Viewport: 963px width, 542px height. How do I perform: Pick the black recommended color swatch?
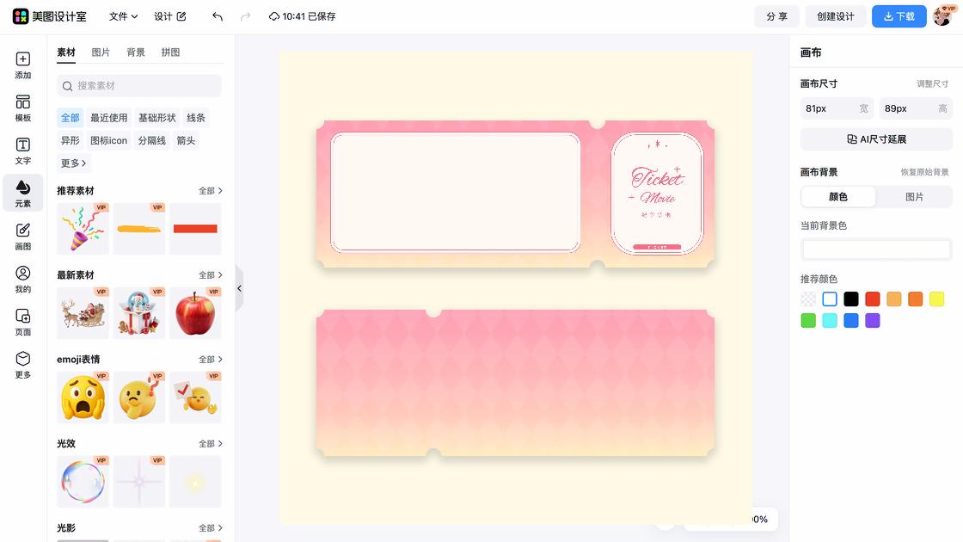point(851,299)
